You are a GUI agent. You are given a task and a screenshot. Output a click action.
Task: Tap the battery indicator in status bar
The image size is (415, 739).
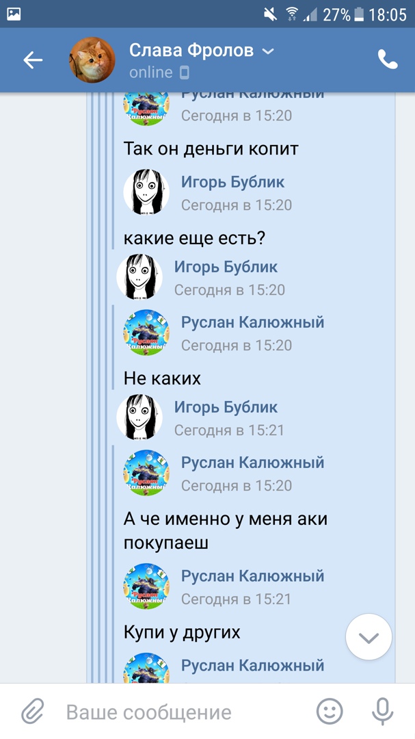click(358, 14)
